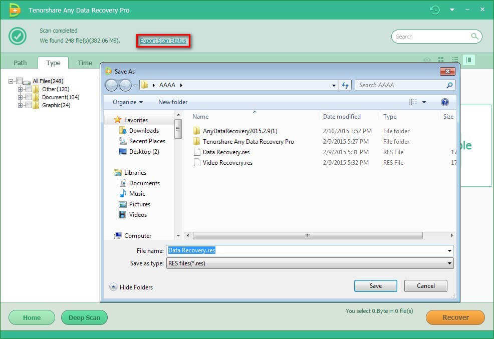Viewport: 494px width, 339px height.
Task: Select Favorites in navigation pane
Action: (x=136, y=120)
